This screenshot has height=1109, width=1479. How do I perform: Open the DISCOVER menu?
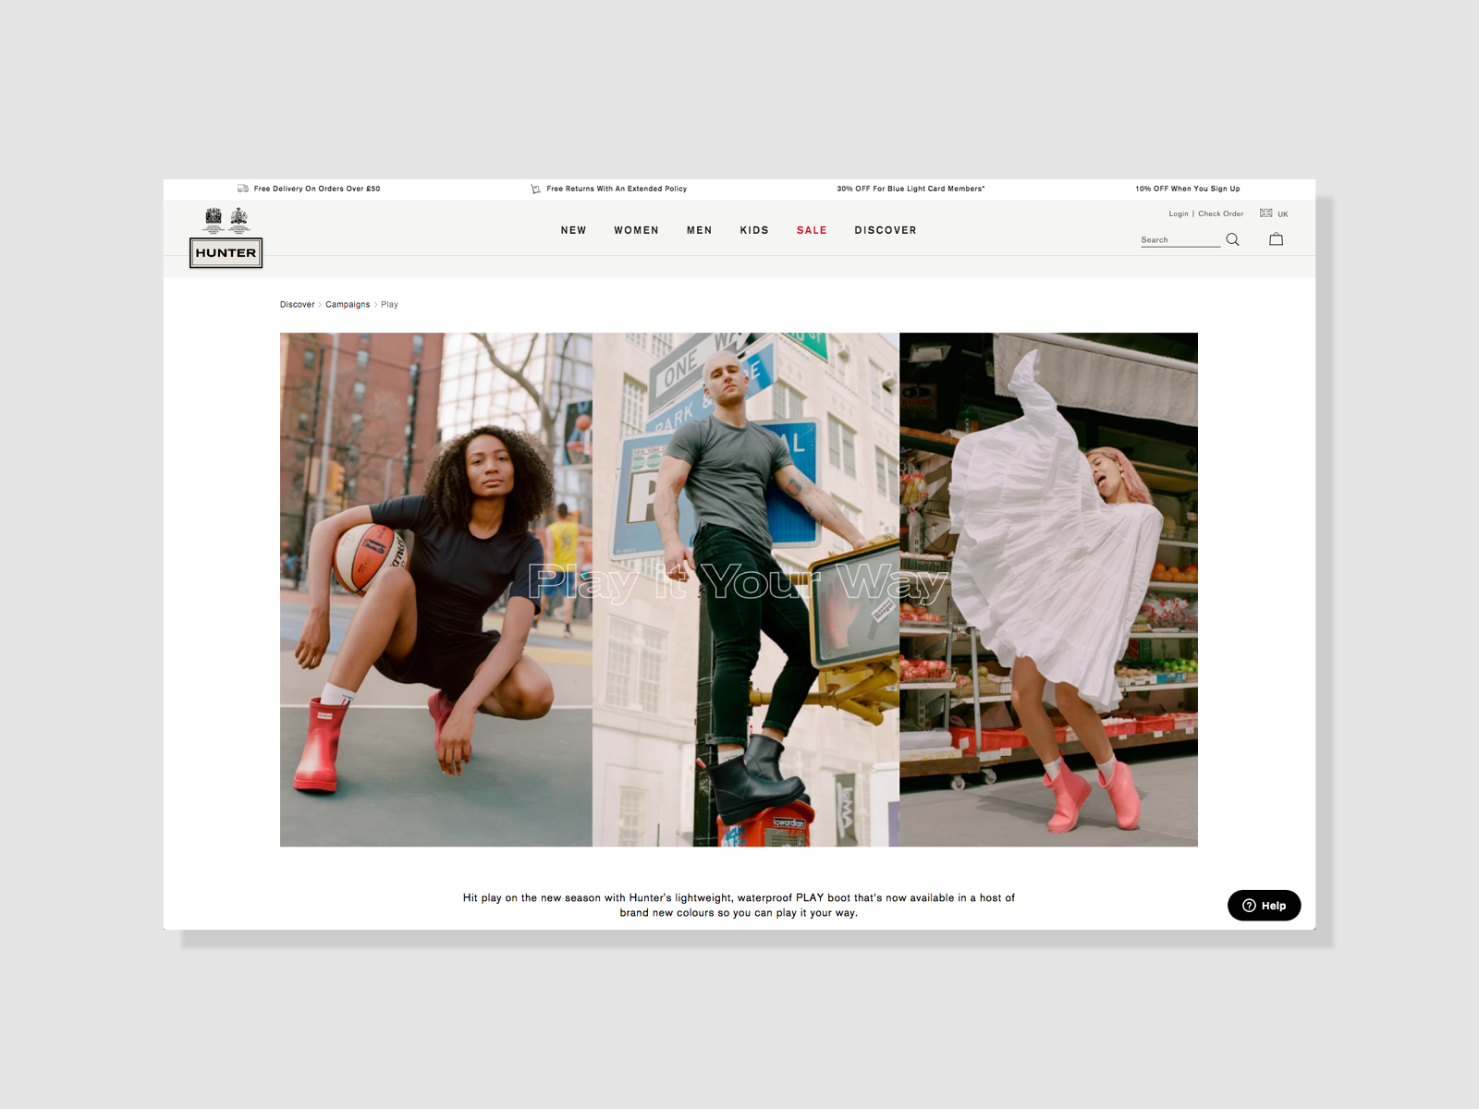tap(886, 230)
